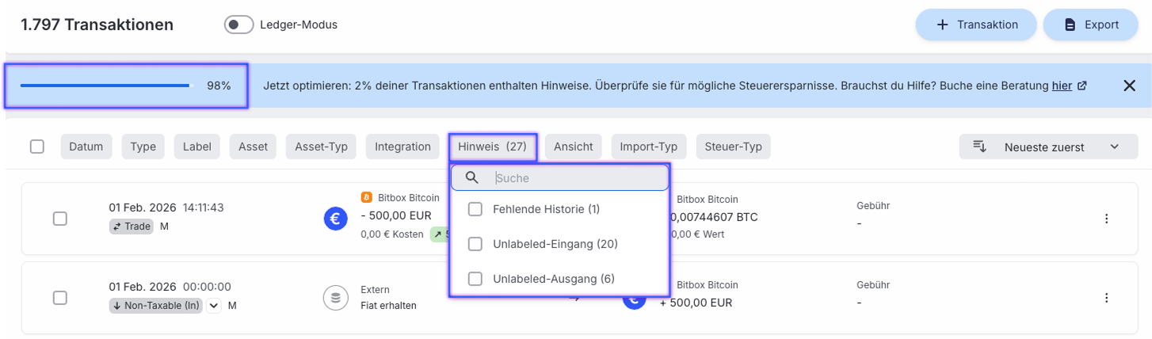Open the three-dot menu of the Trade transaction
The width and height of the screenshot is (1152, 339).
click(1106, 219)
